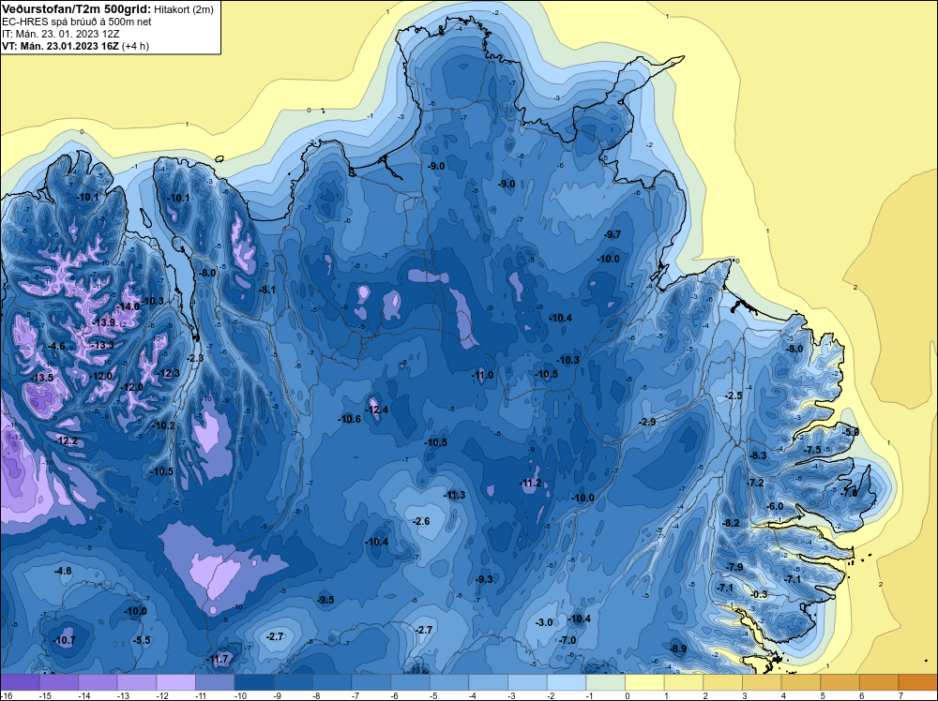The width and height of the screenshot is (938, 701).
Task: Click the '-6.0' temperature value on the map
Action: (x=775, y=506)
